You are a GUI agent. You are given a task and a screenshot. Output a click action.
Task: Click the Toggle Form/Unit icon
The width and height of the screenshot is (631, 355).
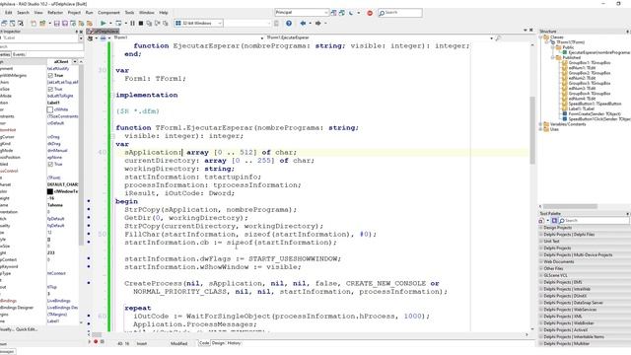[21, 24]
